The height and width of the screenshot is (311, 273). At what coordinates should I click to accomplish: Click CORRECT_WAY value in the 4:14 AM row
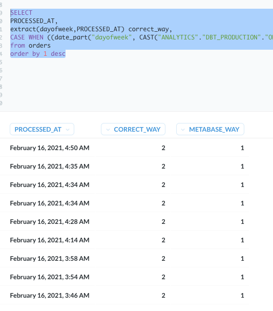[163, 240]
